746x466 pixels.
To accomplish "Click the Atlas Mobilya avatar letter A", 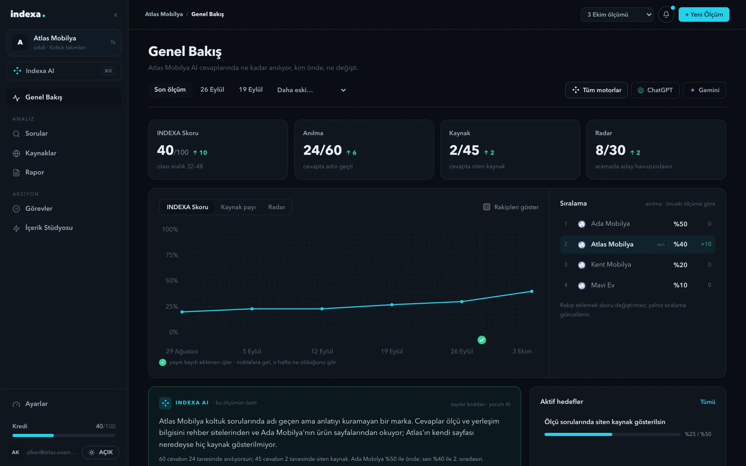I will [x=20, y=42].
